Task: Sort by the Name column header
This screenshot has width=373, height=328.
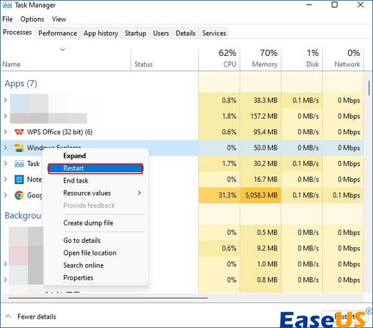Action: (66, 59)
